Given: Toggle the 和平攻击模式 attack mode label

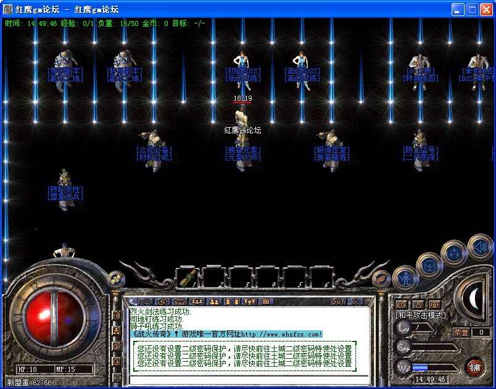Looking at the screenshot, I should 421,315.
